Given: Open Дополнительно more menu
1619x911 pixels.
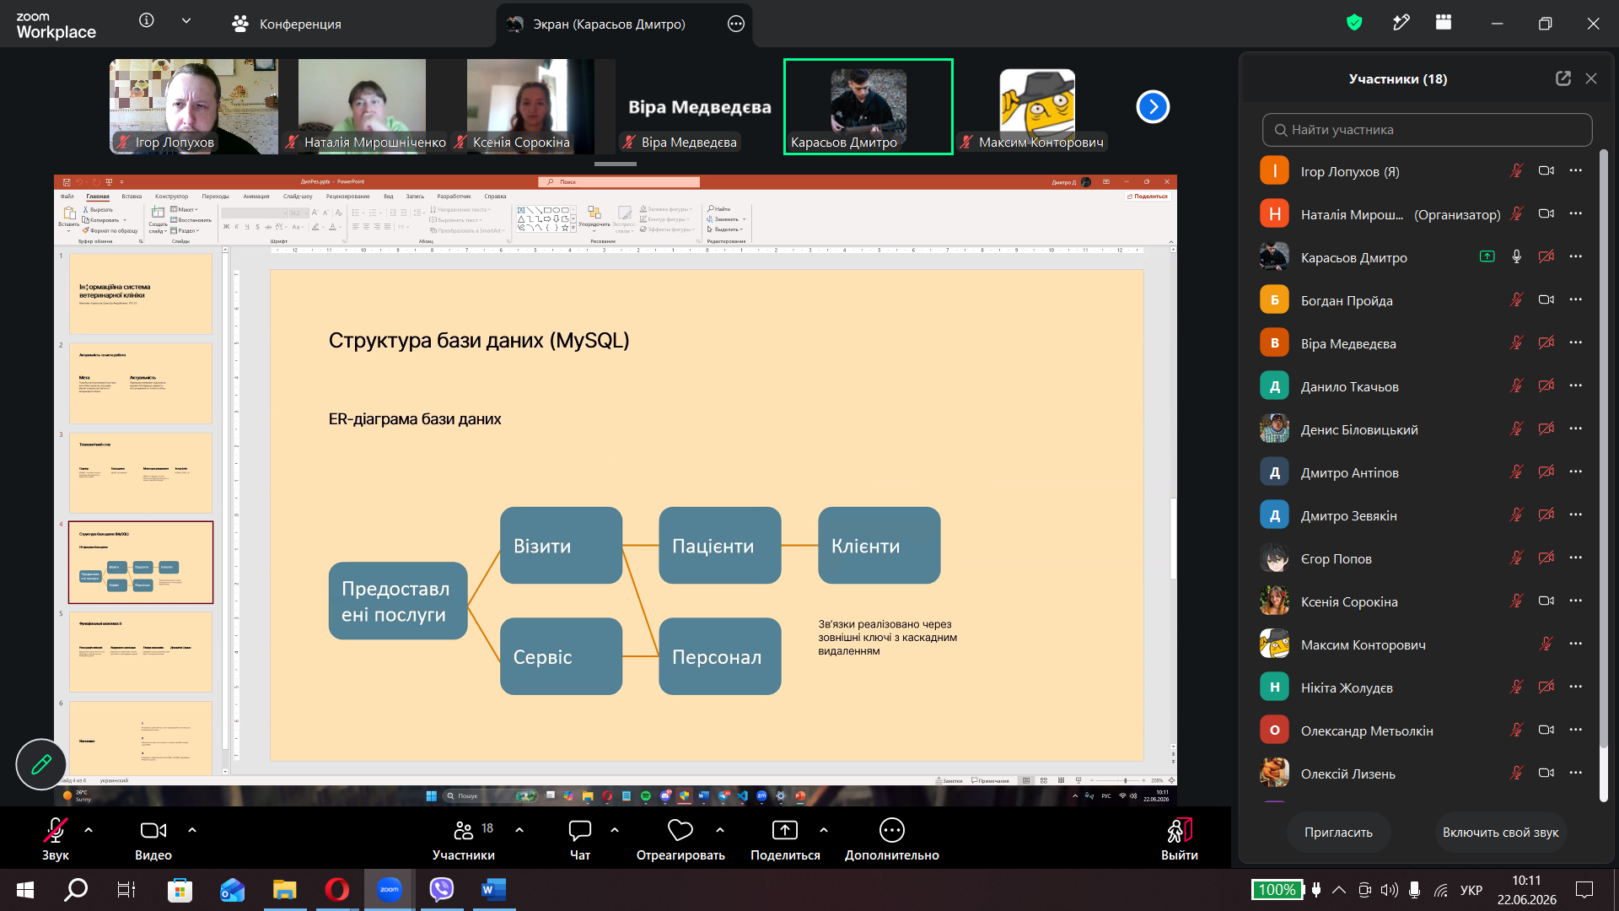Looking at the screenshot, I should (892, 838).
